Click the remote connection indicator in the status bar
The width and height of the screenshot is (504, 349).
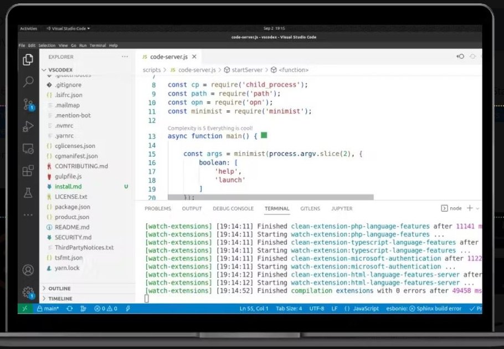(24, 309)
